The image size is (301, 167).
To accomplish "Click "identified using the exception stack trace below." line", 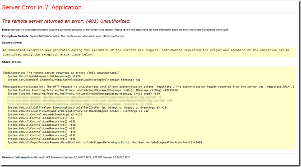I will [x=48, y=54].
